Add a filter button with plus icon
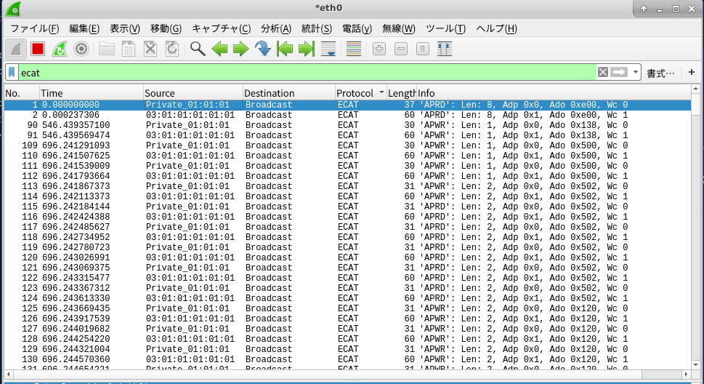704x384 pixels. click(692, 73)
